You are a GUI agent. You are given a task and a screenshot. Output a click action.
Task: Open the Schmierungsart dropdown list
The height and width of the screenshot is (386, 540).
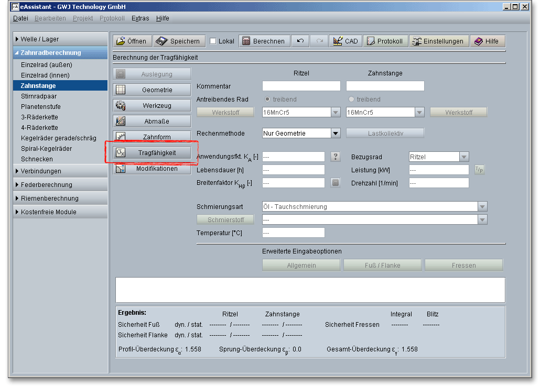click(482, 207)
